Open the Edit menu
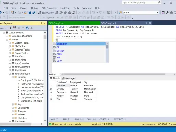 click(6, 8)
